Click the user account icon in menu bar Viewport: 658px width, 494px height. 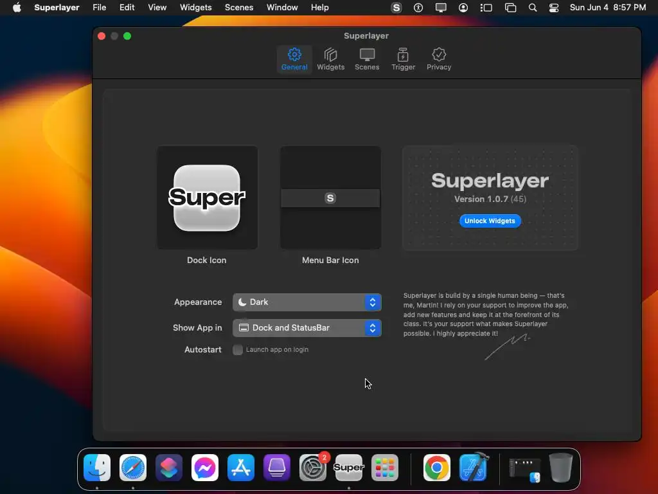[x=463, y=8]
